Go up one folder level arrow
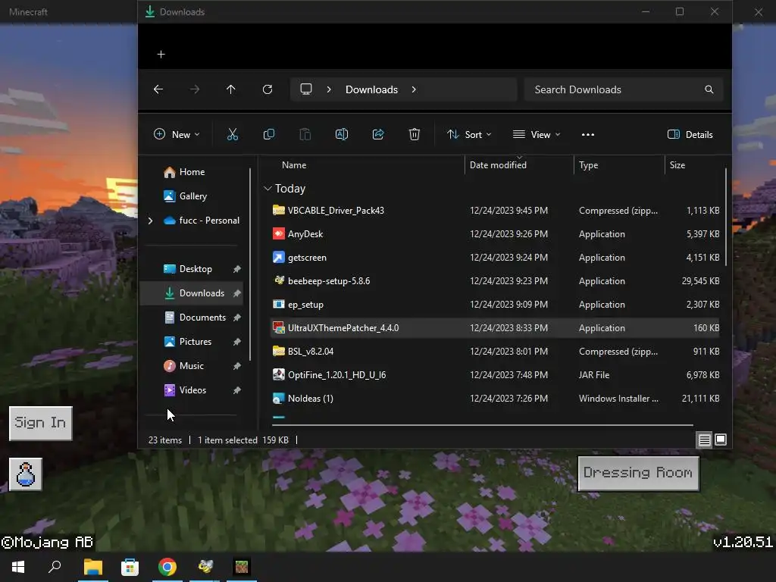Screen dimensions: 776x582 230,89
